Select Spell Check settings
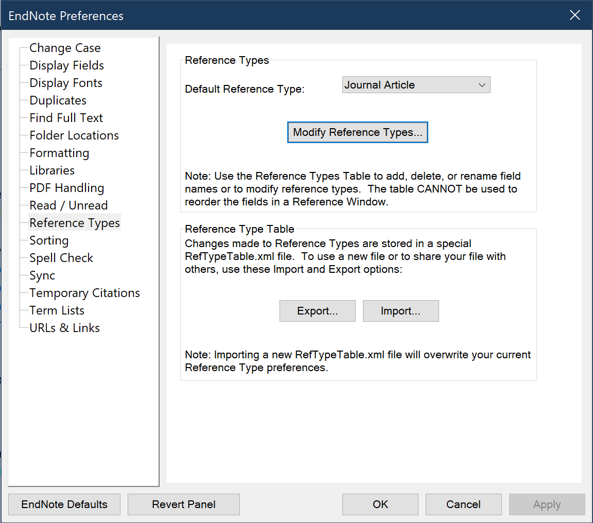 point(61,257)
